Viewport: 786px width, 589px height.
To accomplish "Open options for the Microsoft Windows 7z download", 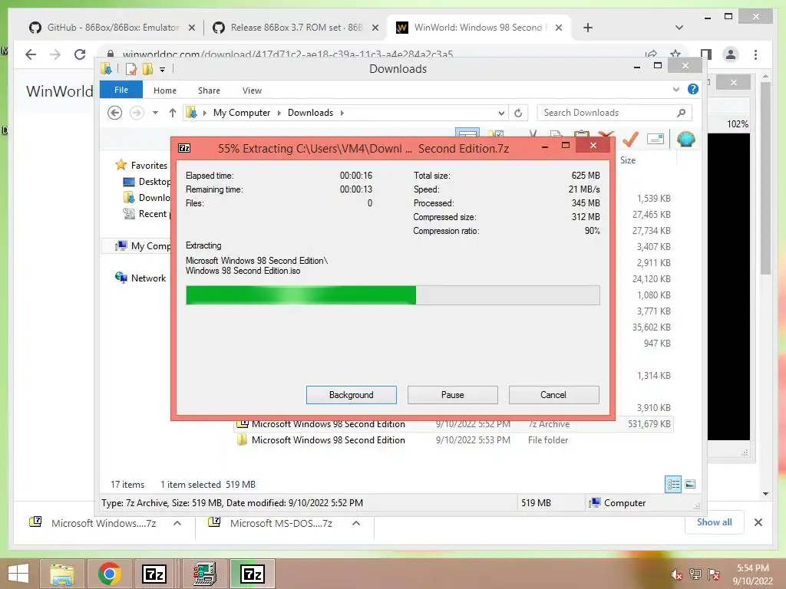I will [177, 523].
